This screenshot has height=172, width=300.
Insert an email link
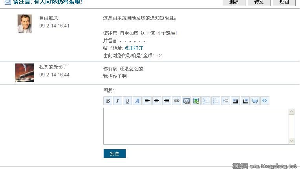[x=186, y=101]
